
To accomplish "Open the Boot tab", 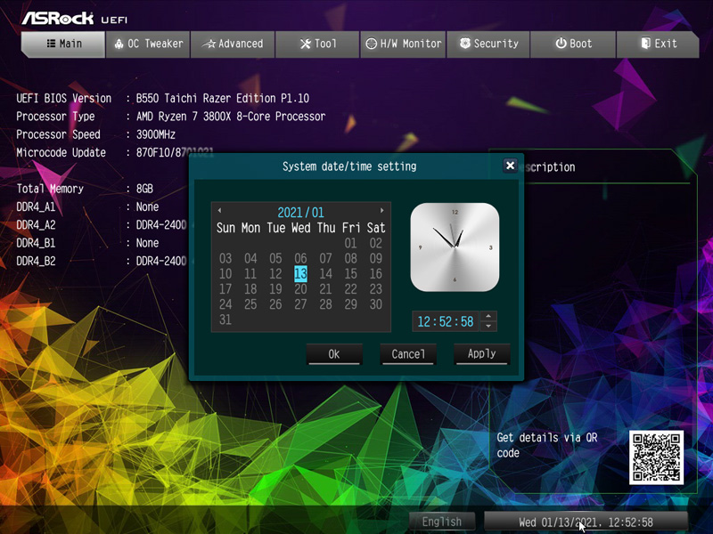I will (x=573, y=44).
